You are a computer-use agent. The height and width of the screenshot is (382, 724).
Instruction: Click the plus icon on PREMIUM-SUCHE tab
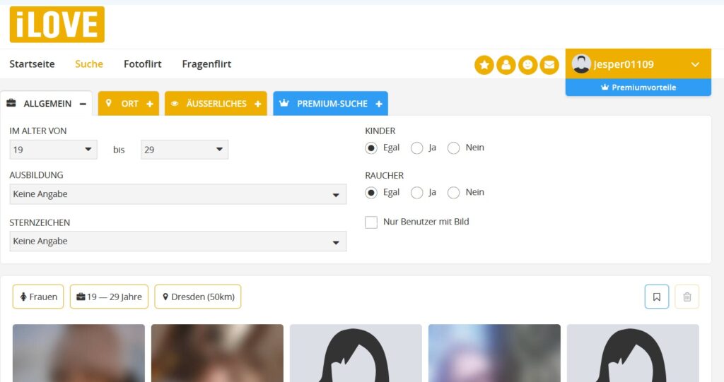(x=379, y=104)
